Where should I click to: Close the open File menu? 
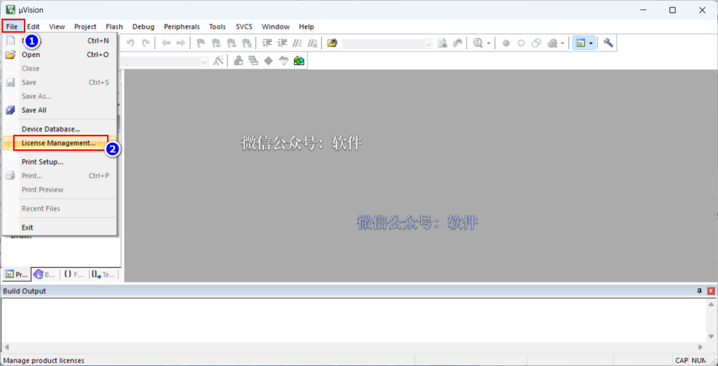(12, 27)
